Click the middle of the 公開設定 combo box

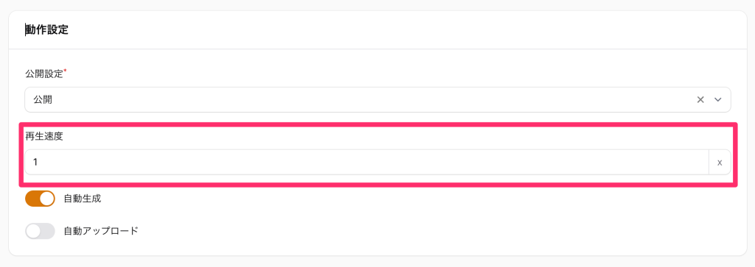[378, 100]
